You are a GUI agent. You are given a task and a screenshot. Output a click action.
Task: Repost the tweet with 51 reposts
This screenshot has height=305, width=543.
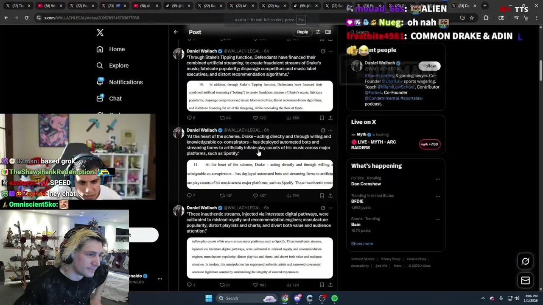224,285
